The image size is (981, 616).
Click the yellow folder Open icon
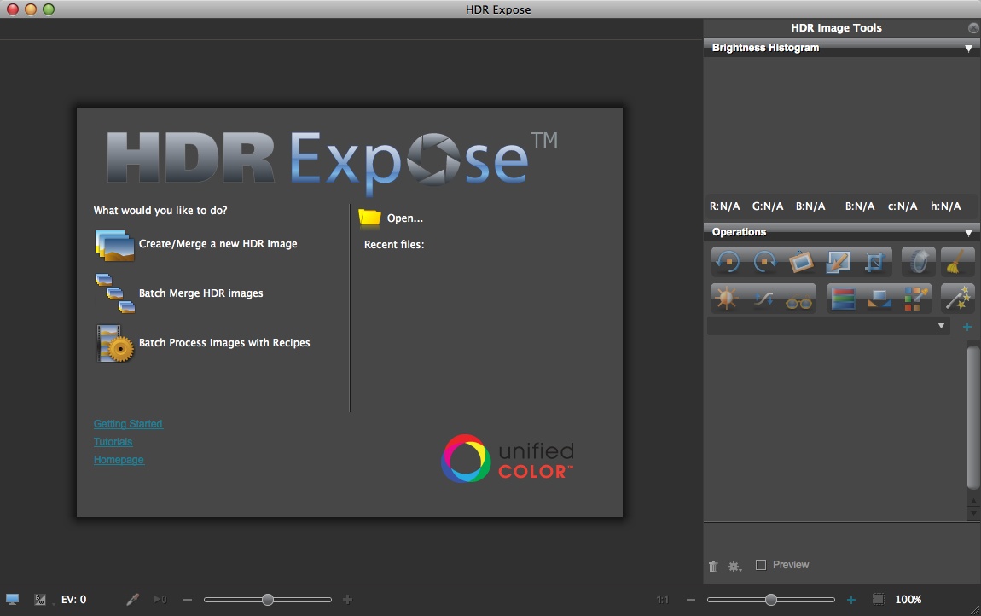(369, 218)
